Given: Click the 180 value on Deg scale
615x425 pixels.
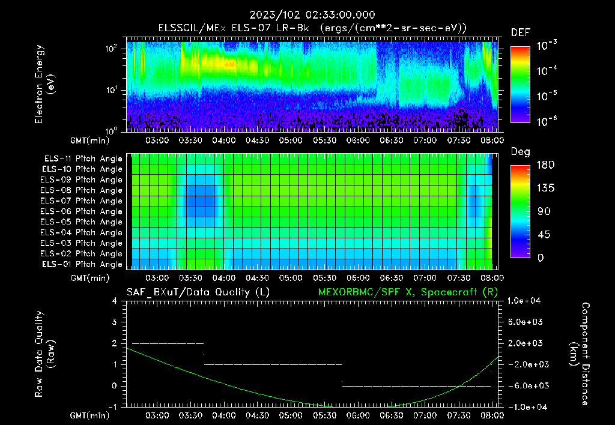Looking at the screenshot, I should point(546,164).
